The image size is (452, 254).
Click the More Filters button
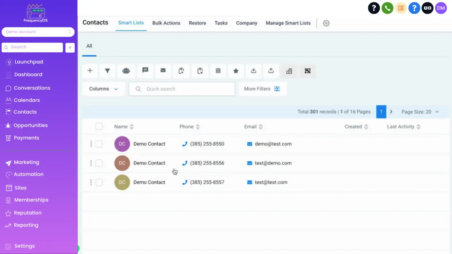[262, 89]
